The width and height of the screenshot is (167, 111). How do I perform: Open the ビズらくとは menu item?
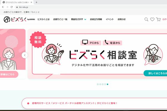pos(43,19)
